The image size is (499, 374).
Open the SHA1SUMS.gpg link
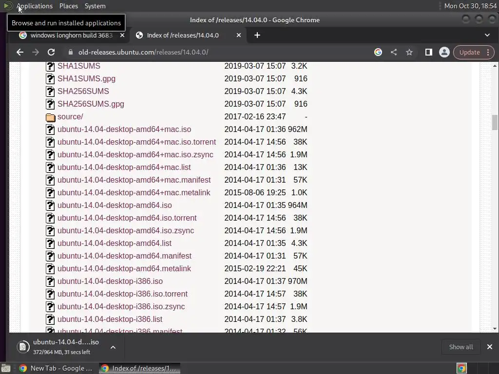(86, 78)
